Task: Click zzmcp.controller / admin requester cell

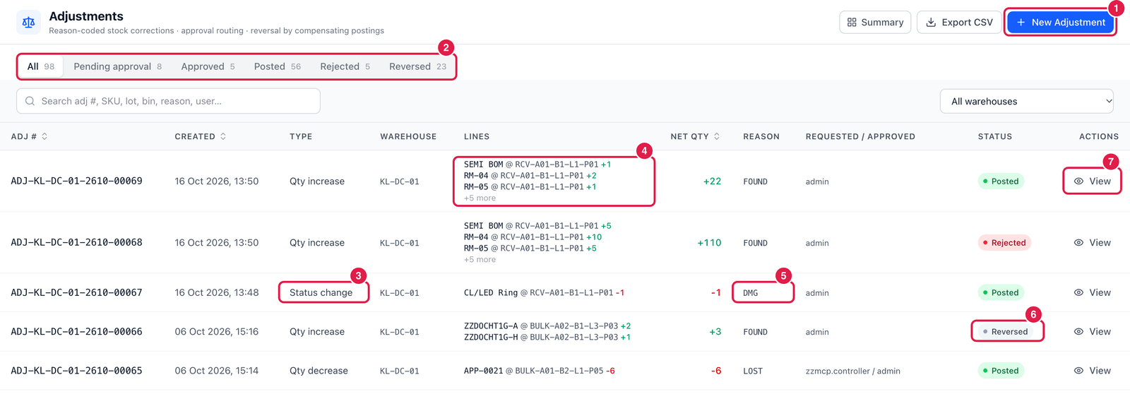Action: click(x=852, y=371)
